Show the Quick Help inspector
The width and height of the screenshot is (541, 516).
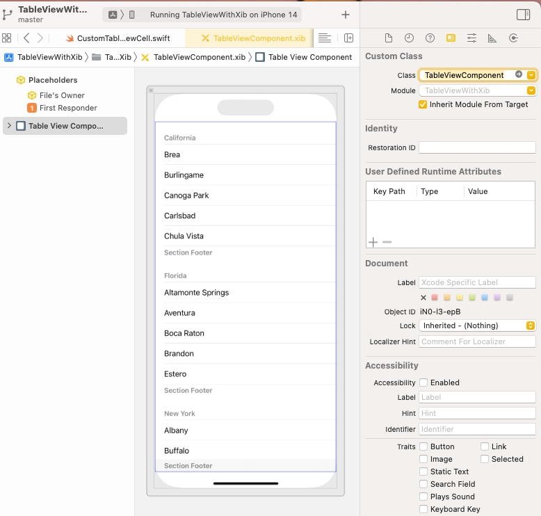430,38
